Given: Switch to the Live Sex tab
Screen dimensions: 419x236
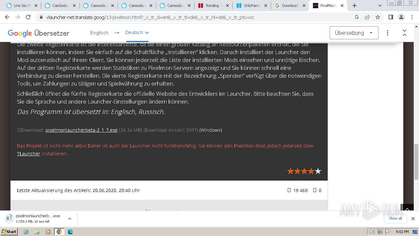Looking at the screenshot, I should tap(22, 6).
